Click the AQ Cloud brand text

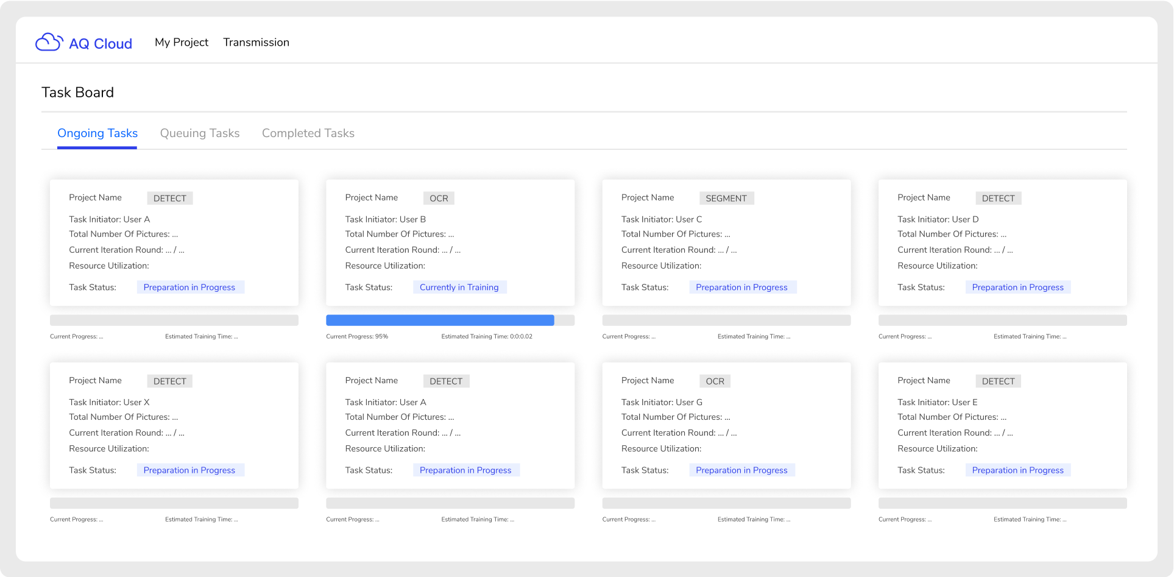click(101, 44)
